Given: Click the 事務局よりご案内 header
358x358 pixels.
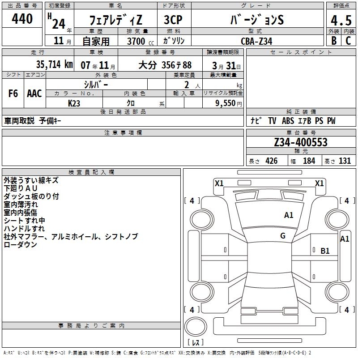Looking at the screenshot, I should click(91, 326).
